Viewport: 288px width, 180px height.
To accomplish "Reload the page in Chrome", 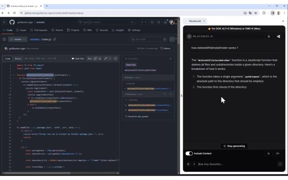I will point(14,13).
